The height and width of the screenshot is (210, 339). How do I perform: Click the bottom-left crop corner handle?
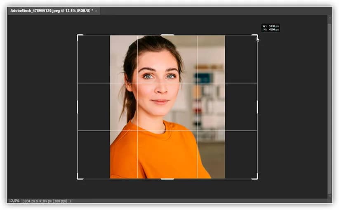click(x=78, y=178)
